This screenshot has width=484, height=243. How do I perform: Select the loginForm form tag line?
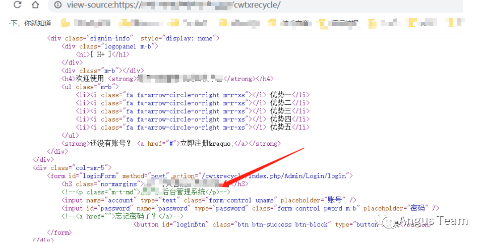click(x=200, y=175)
